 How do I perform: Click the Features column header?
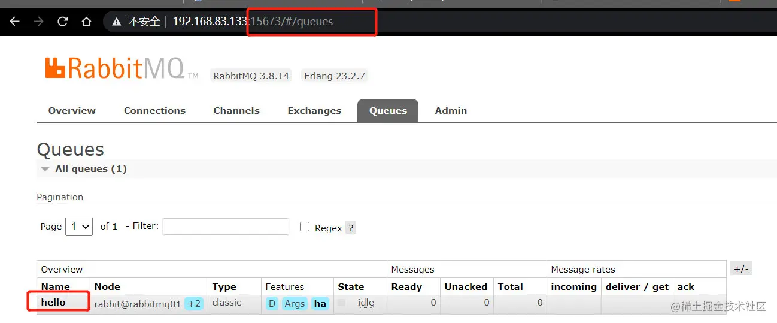click(x=285, y=286)
